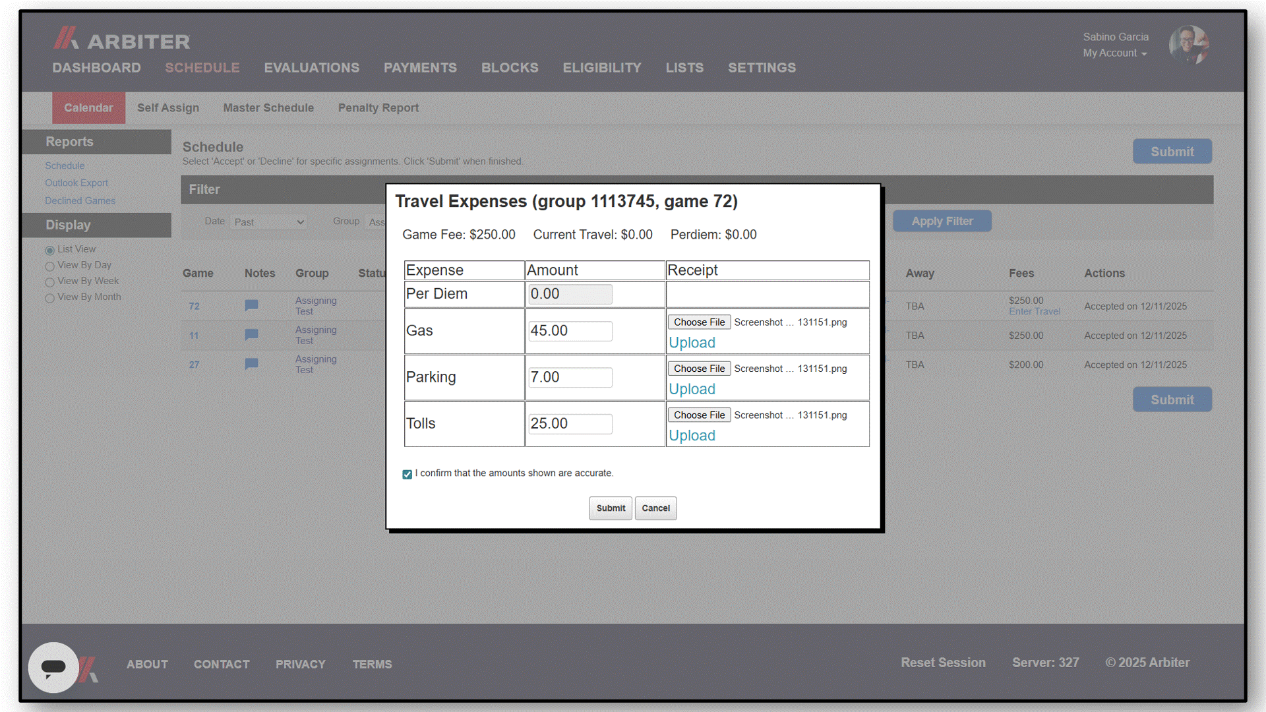Open notes icon for game 72
1266x712 pixels.
point(251,305)
